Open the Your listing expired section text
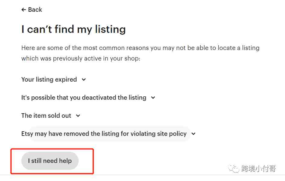285x181 pixels. coord(49,80)
